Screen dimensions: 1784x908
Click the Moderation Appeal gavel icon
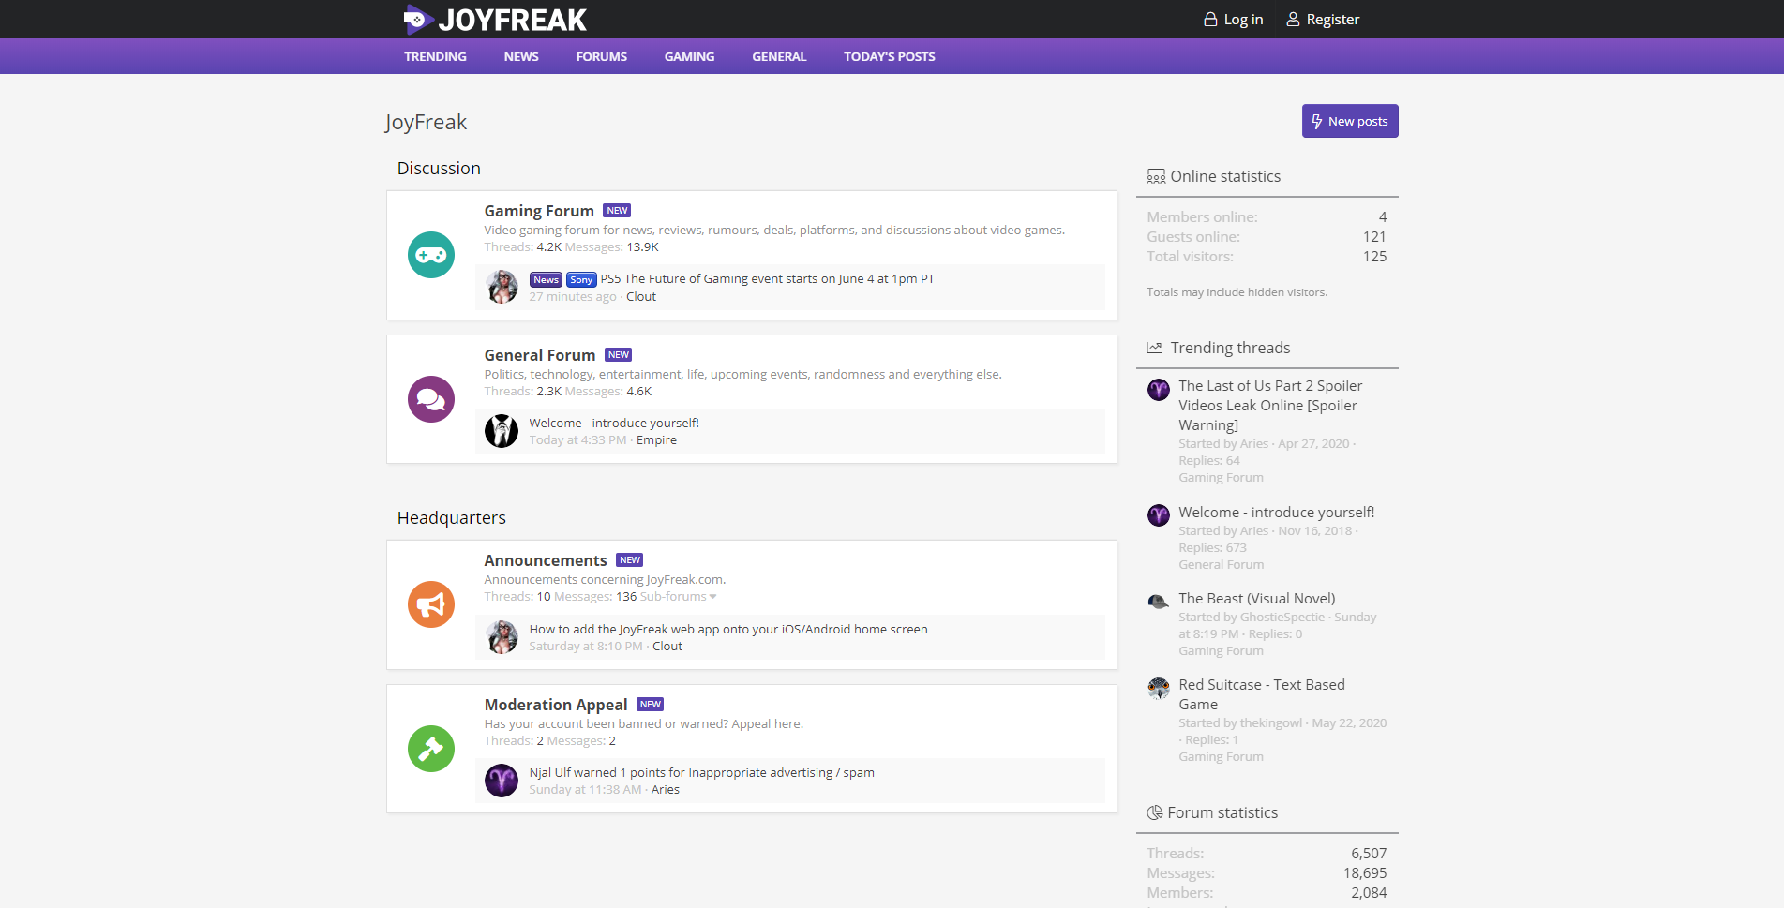coord(431,749)
